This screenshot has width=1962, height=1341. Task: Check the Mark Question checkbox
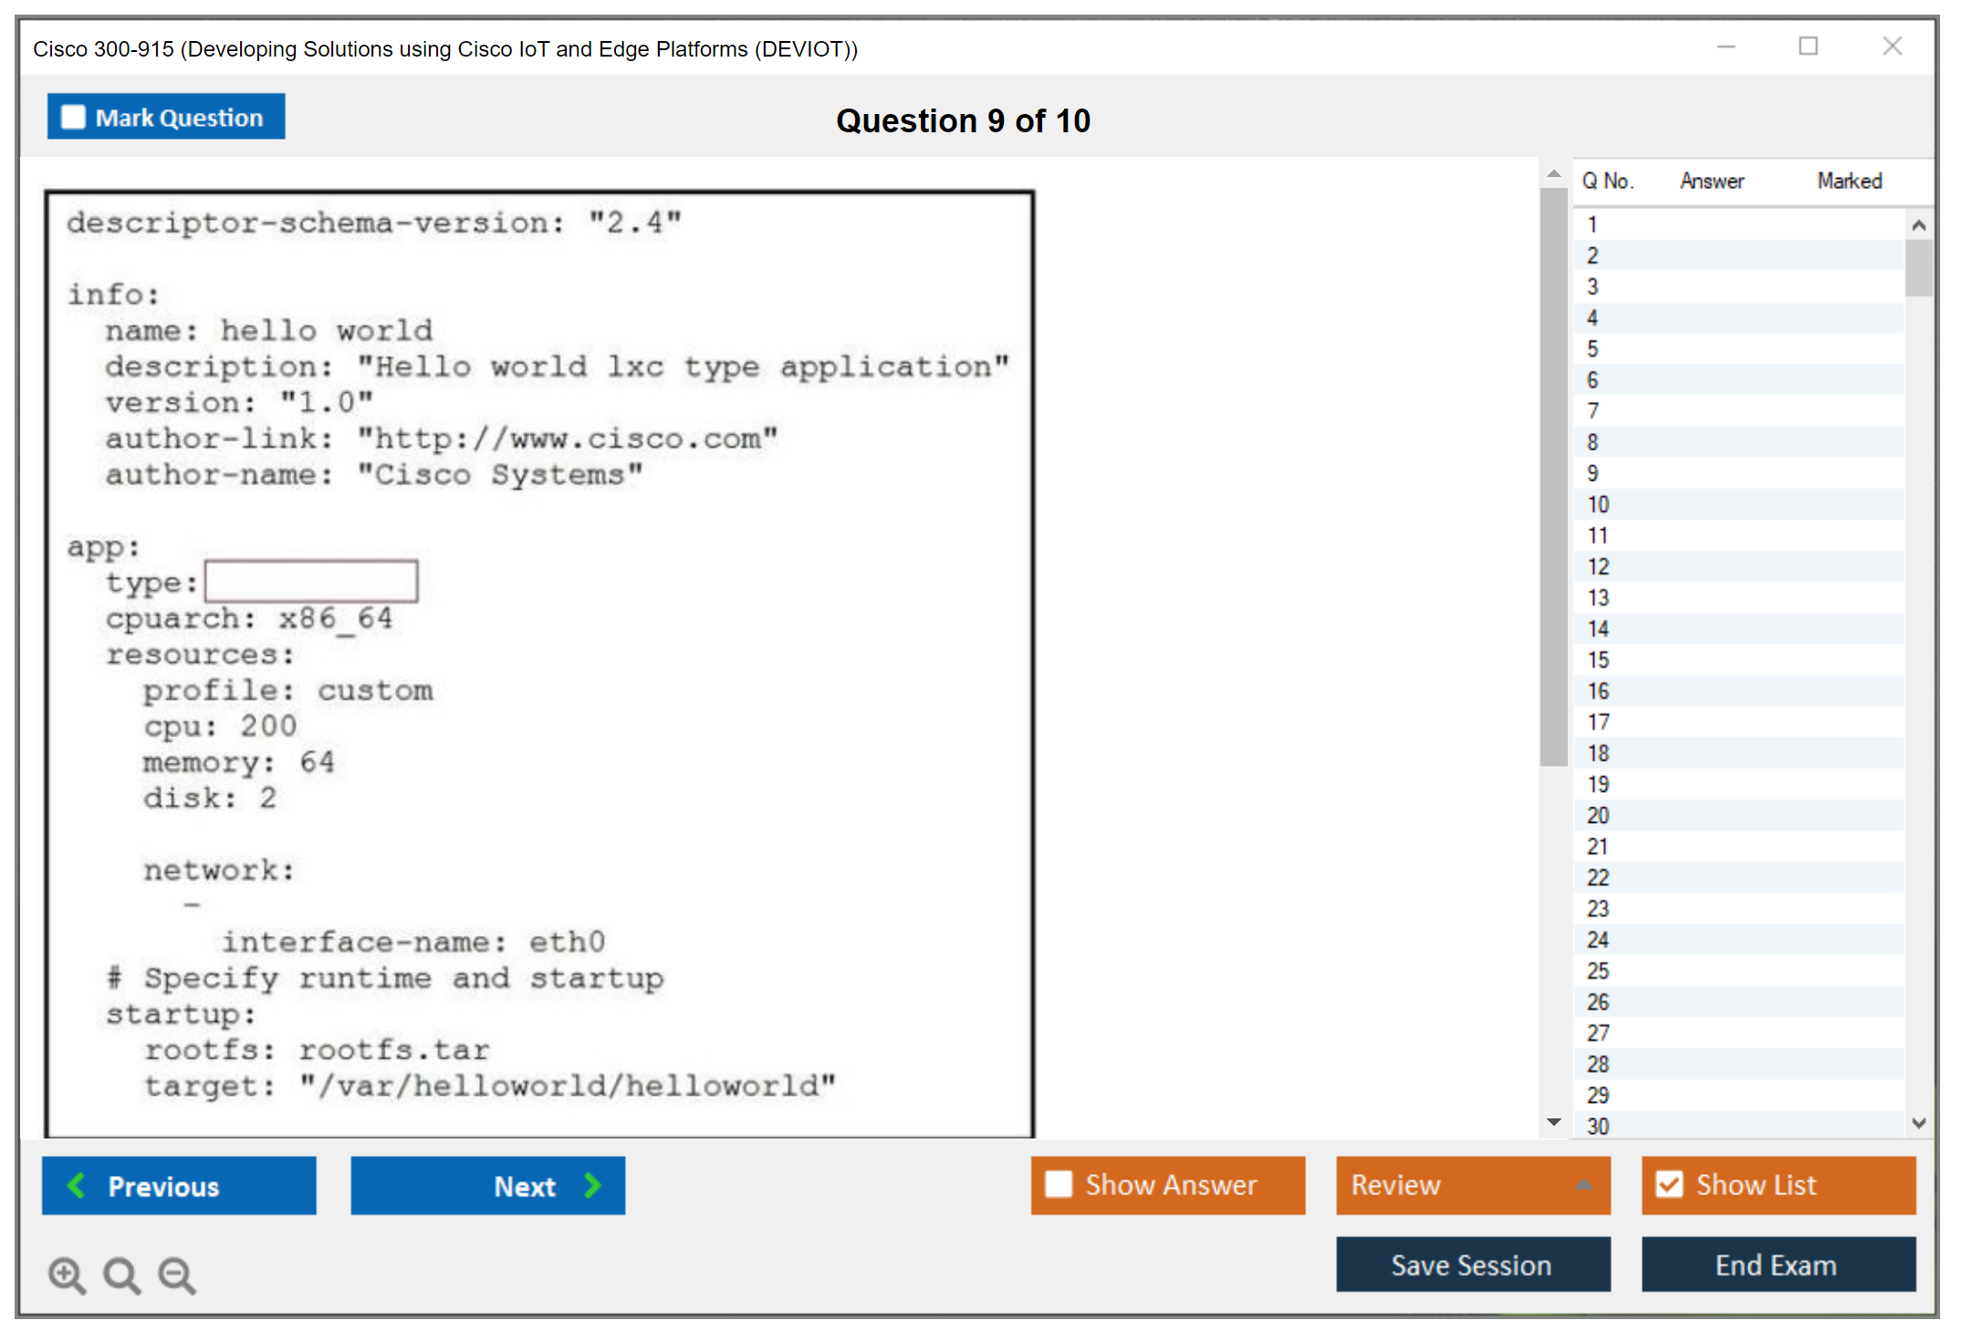coord(73,118)
